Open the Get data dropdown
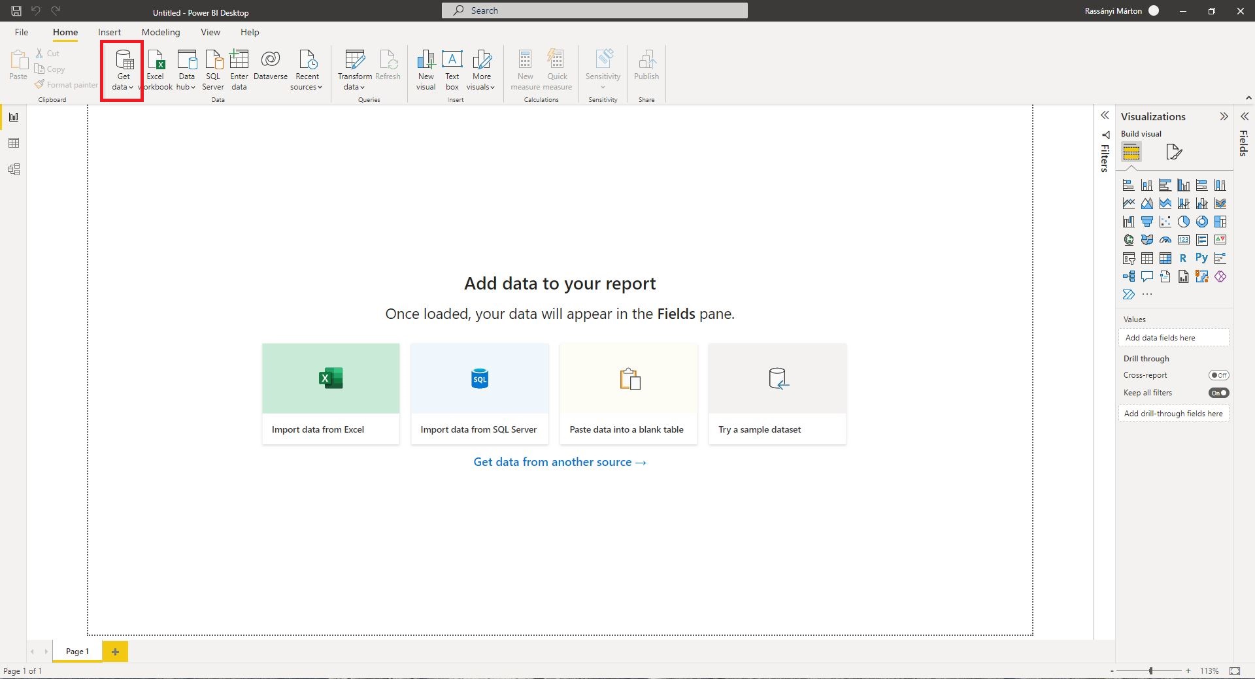 123,69
